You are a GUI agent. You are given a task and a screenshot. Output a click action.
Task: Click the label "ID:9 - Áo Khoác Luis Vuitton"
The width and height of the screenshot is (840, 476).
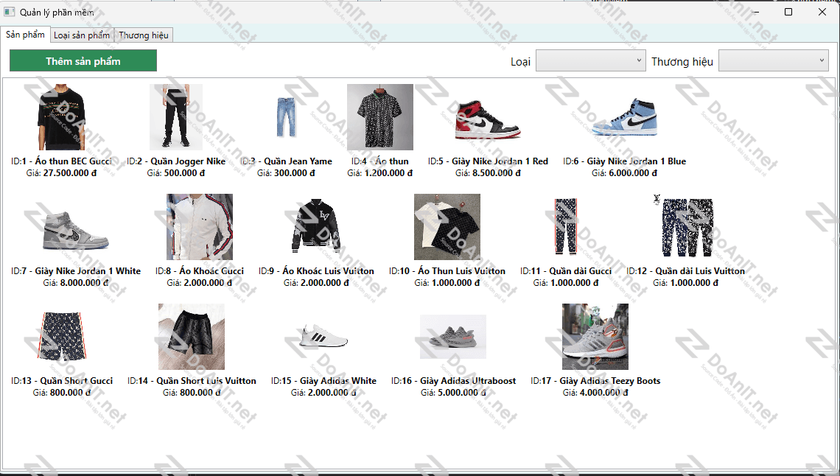click(x=316, y=271)
